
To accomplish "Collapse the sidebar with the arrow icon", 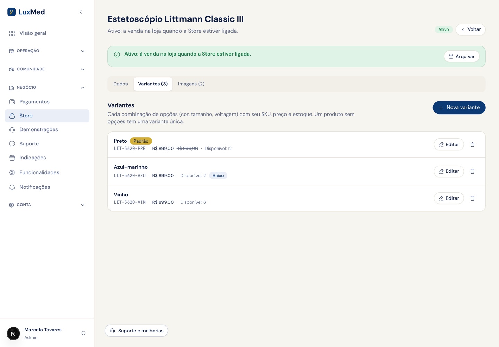I will [81, 12].
